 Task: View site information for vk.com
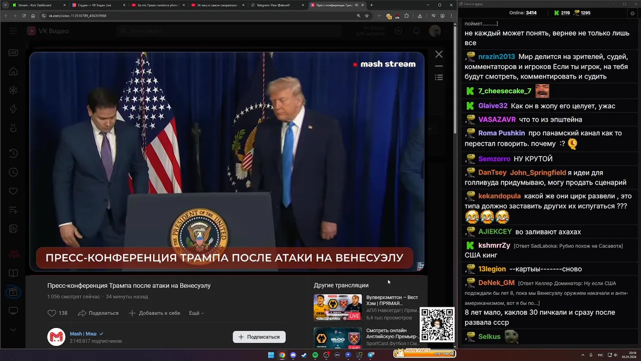pos(44,16)
